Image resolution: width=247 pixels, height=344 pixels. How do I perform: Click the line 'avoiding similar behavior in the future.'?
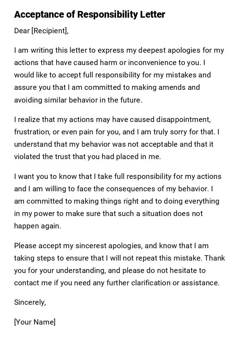click(78, 100)
